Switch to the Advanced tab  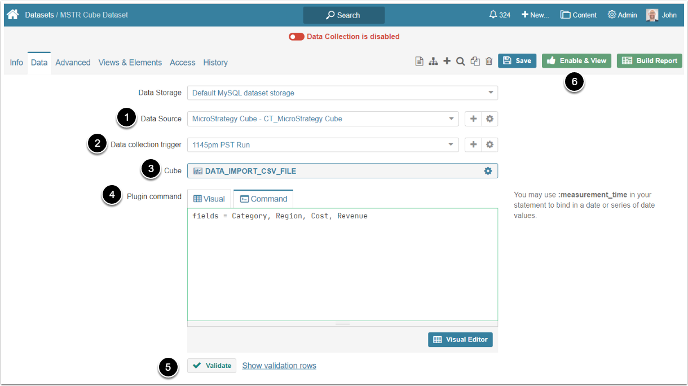pyautogui.click(x=73, y=63)
